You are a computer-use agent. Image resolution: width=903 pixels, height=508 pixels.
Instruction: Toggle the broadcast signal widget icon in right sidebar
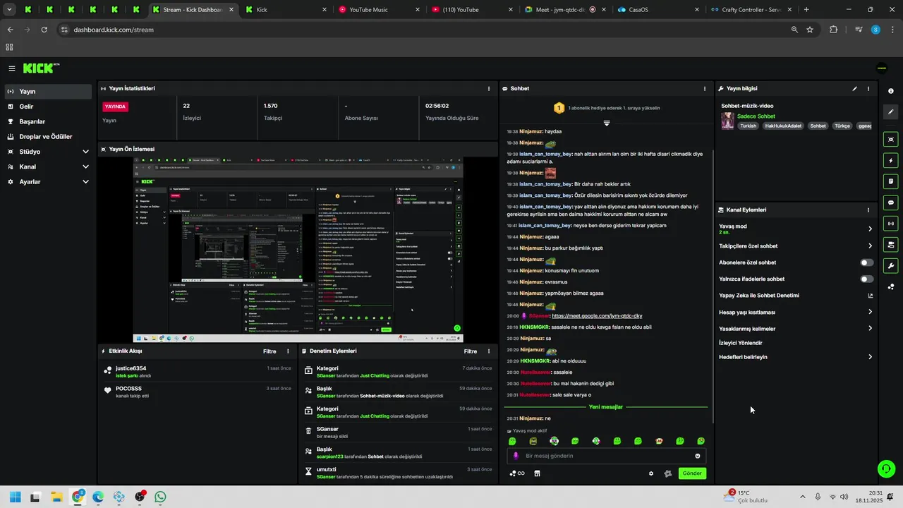(891, 224)
